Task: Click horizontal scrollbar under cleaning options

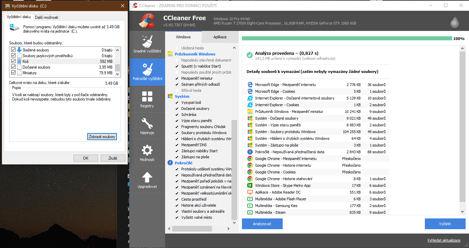Action: point(192,229)
